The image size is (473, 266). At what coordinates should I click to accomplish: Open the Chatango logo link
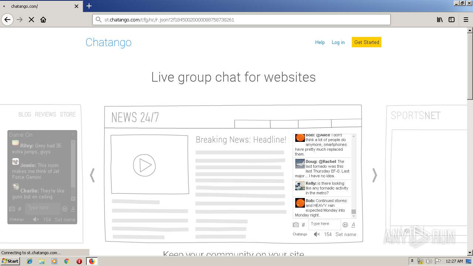click(x=109, y=42)
